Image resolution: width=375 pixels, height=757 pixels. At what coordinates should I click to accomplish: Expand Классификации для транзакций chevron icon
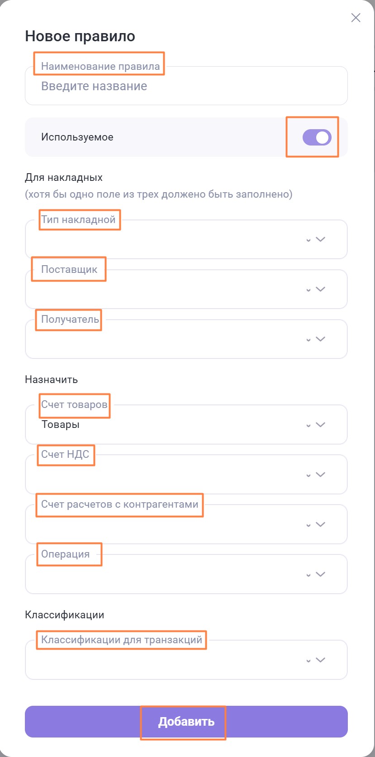pos(320,660)
